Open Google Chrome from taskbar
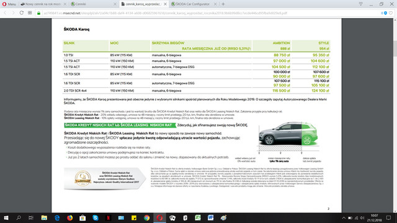Viewport: 397px width, 223px height. [146, 217]
